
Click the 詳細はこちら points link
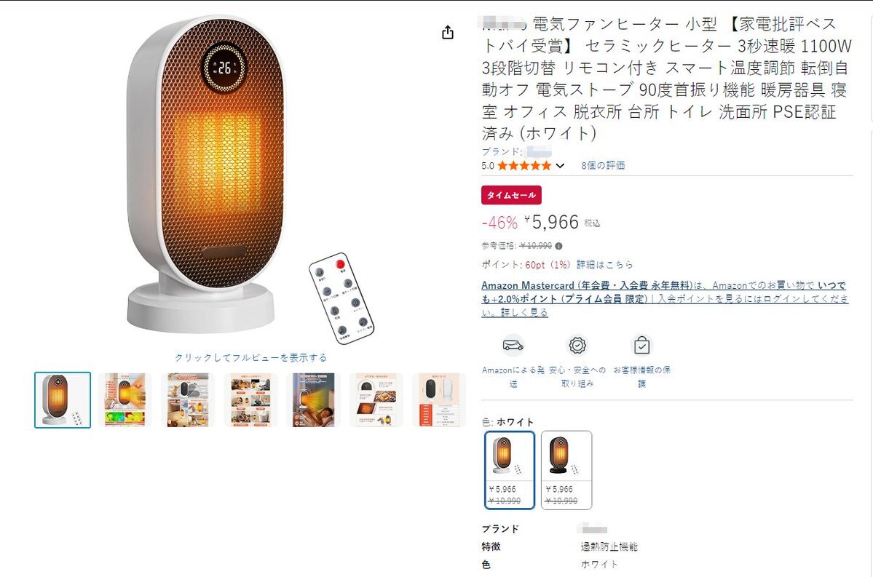(604, 265)
